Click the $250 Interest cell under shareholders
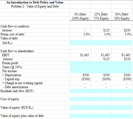 (127, 59)
